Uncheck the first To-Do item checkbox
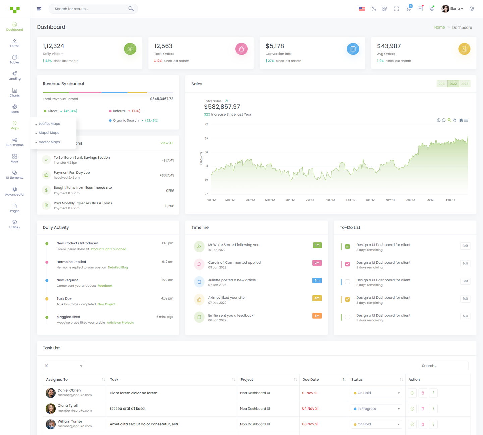483x435 pixels. click(347, 247)
